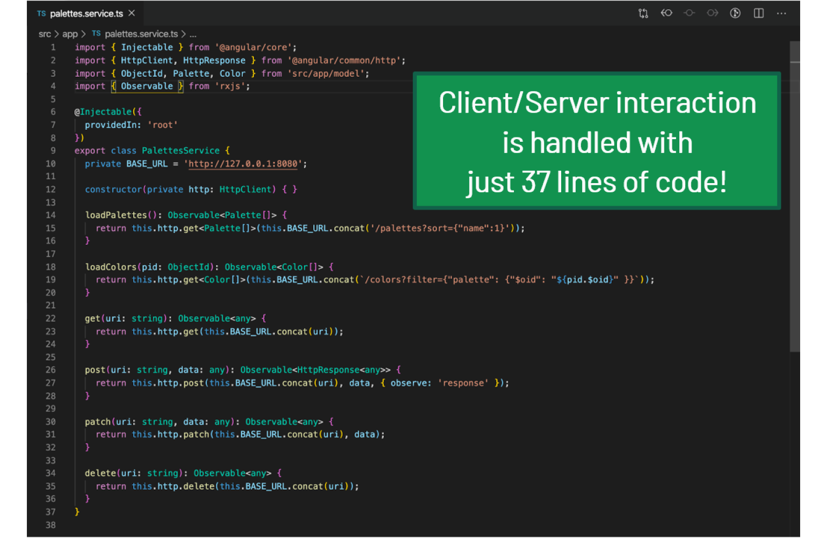Click '@angular/core' import string on line 1
Image resolution: width=827 pixels, height=538 pixels.
coord(253,47)
